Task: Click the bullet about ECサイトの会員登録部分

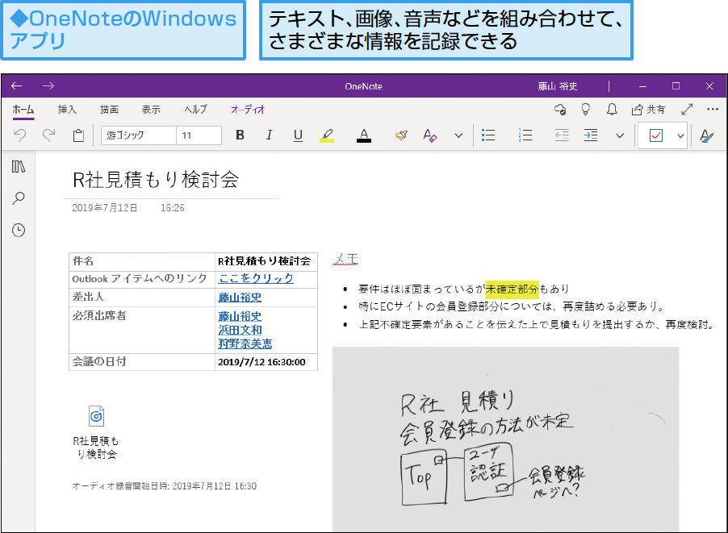Action: tap(512, 306)
